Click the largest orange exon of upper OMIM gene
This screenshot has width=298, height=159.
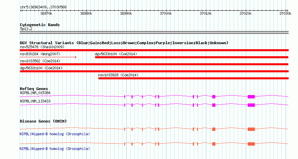click(x=251, y=129)
